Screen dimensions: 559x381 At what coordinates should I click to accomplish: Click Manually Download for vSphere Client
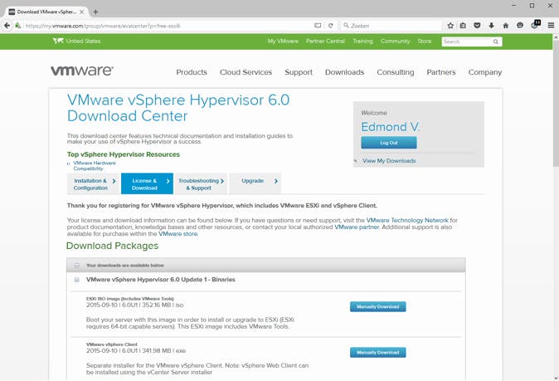tap(378, 353)
